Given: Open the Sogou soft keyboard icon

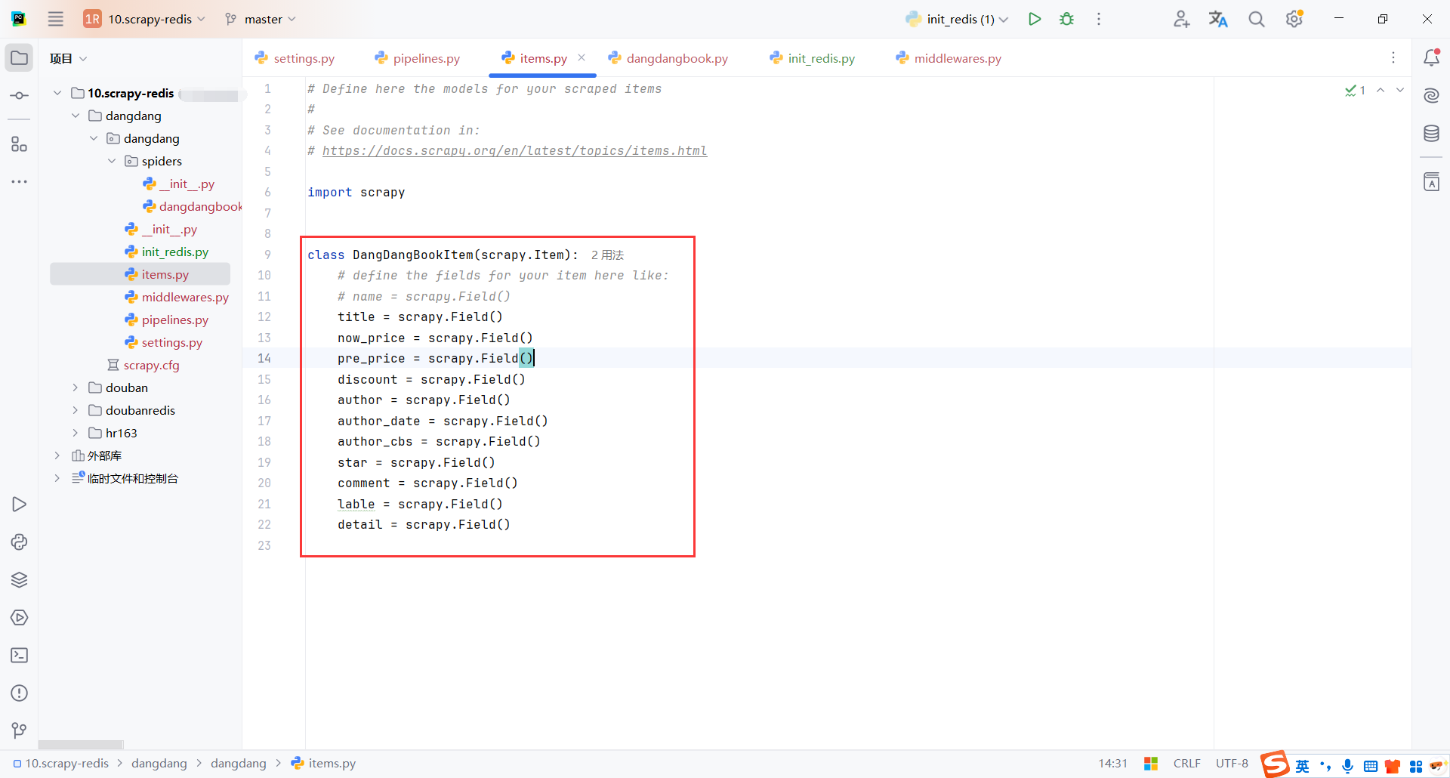Looking at the screenshot, I should [x=1371, y=767].
